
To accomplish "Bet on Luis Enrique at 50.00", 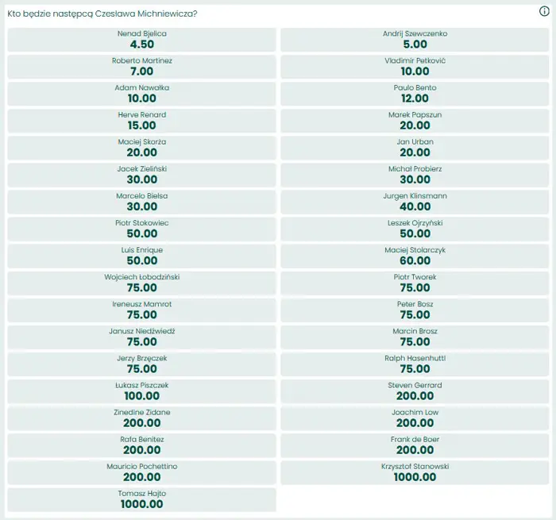I will (141, 256).
